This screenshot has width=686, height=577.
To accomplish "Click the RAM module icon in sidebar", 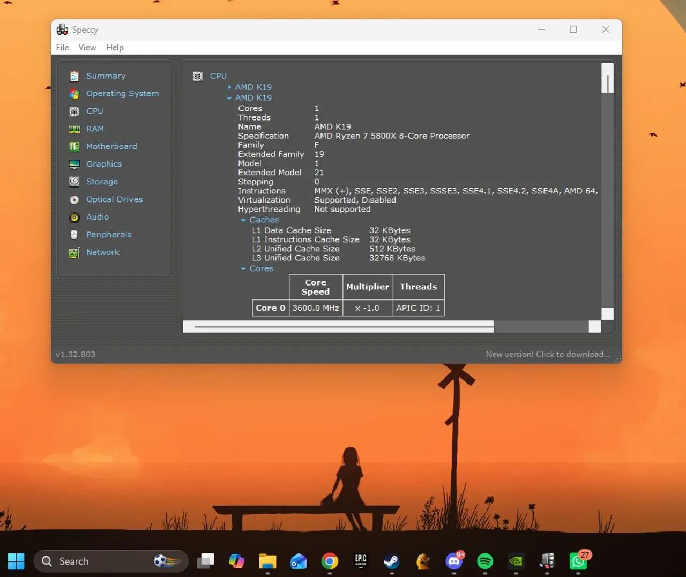I will [74, 129].
